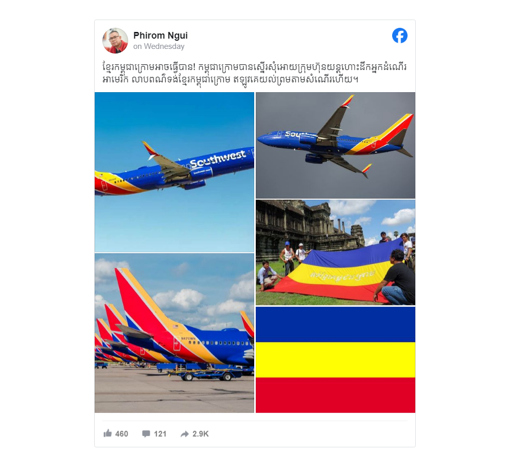Click the Southwest logo on the fuselage photo
The width and height of the screenshot is (511, 466).
217,160
